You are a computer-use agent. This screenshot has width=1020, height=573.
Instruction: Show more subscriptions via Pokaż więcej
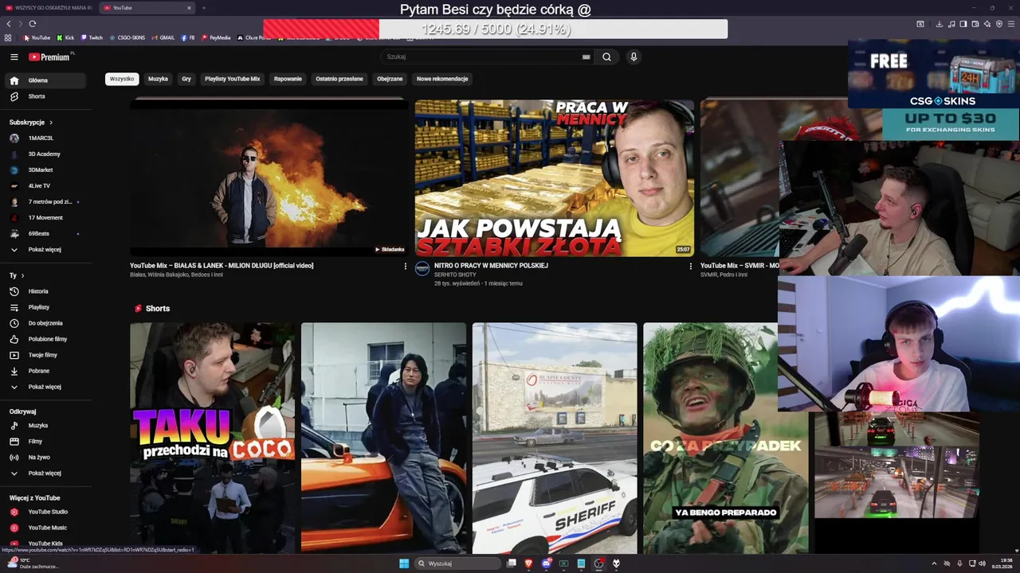point(45,250)
